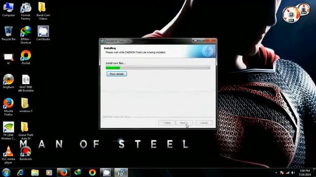Open the Windows Start menu
The height and width of the screenshot is (177, 316).
(x=6, y=173)
